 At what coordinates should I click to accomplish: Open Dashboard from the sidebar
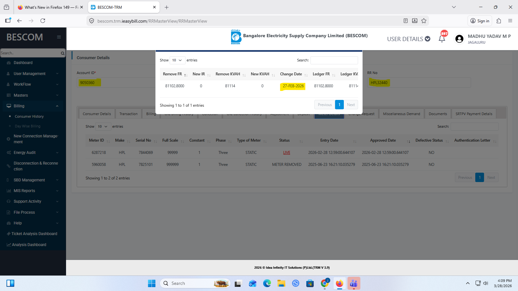23,63
